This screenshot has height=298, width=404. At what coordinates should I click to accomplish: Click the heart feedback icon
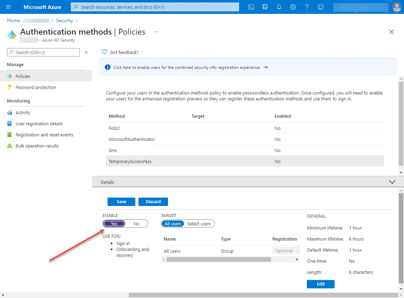pyautogui.click(x=104, y=52)
